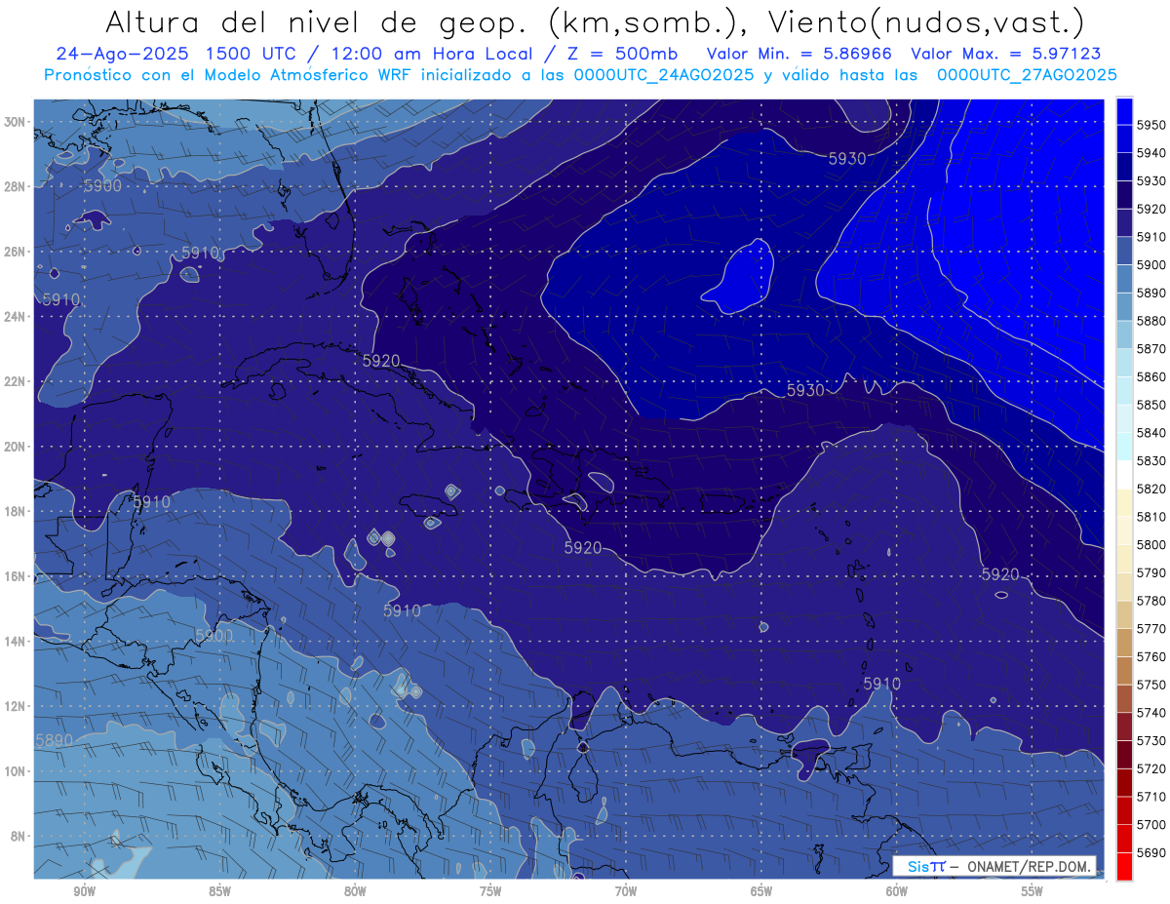Click the 5710 color scale label
1170x904 pixels.
pyautogui.click(x=1151, y=796)
